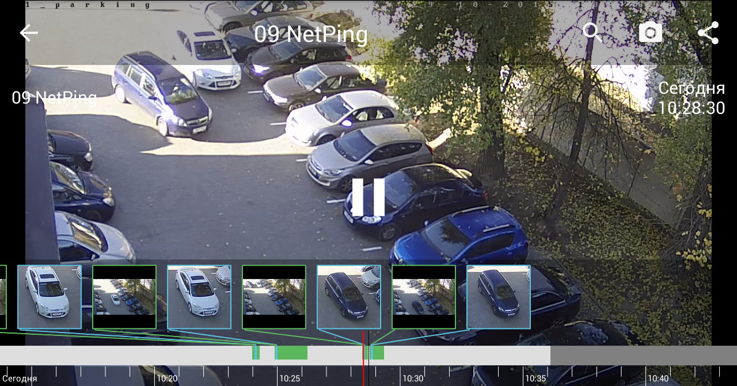The image size is (737, 386).
Task: Take a snapshot with the camera icon
Action: click(x=650, y=33)
